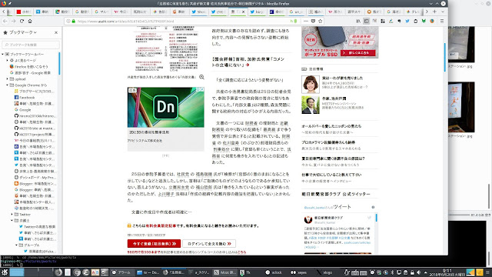Open the taskbar start menu icon

click(x=5, y=272)
